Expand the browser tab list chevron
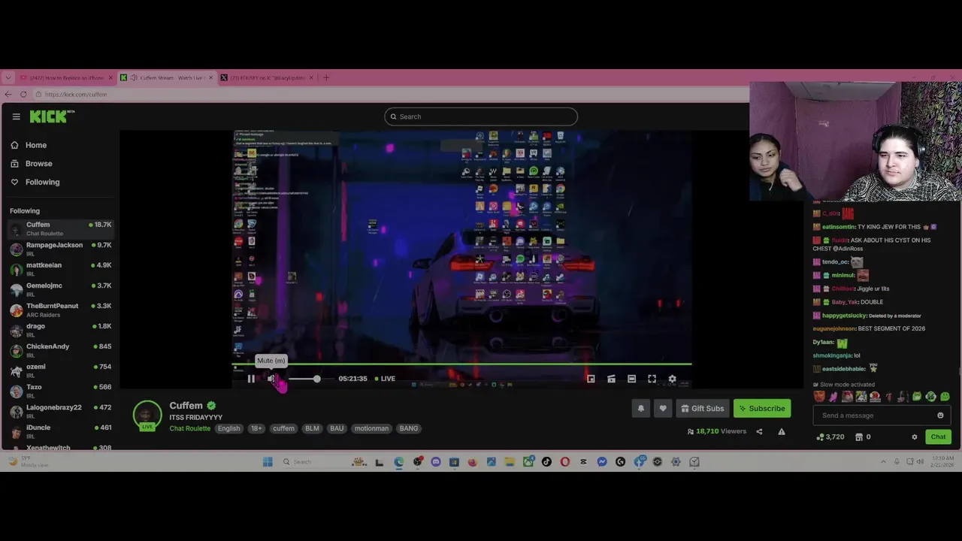This screenshot has height=541, width=962. coord(8,77)
